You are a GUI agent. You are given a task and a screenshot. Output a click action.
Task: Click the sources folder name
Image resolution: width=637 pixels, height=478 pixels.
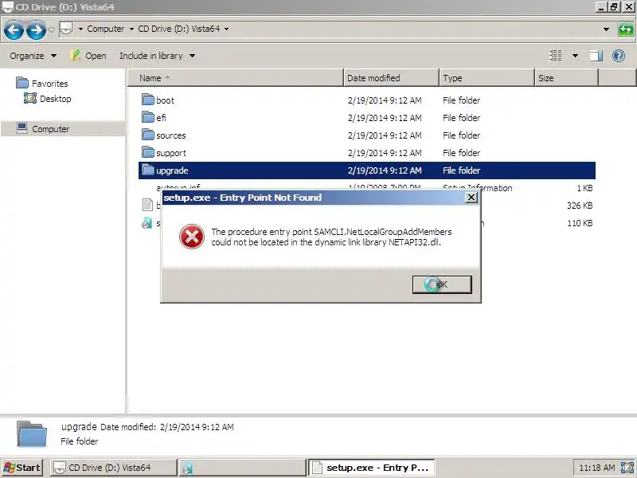[171, 135]
